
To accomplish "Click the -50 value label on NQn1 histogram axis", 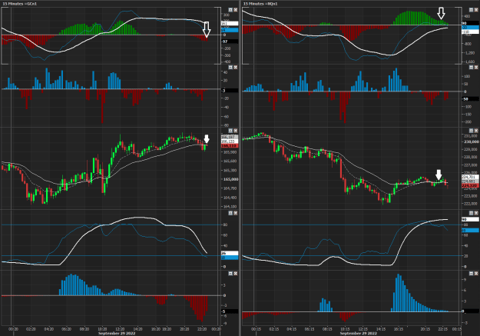I will [470, 99].
